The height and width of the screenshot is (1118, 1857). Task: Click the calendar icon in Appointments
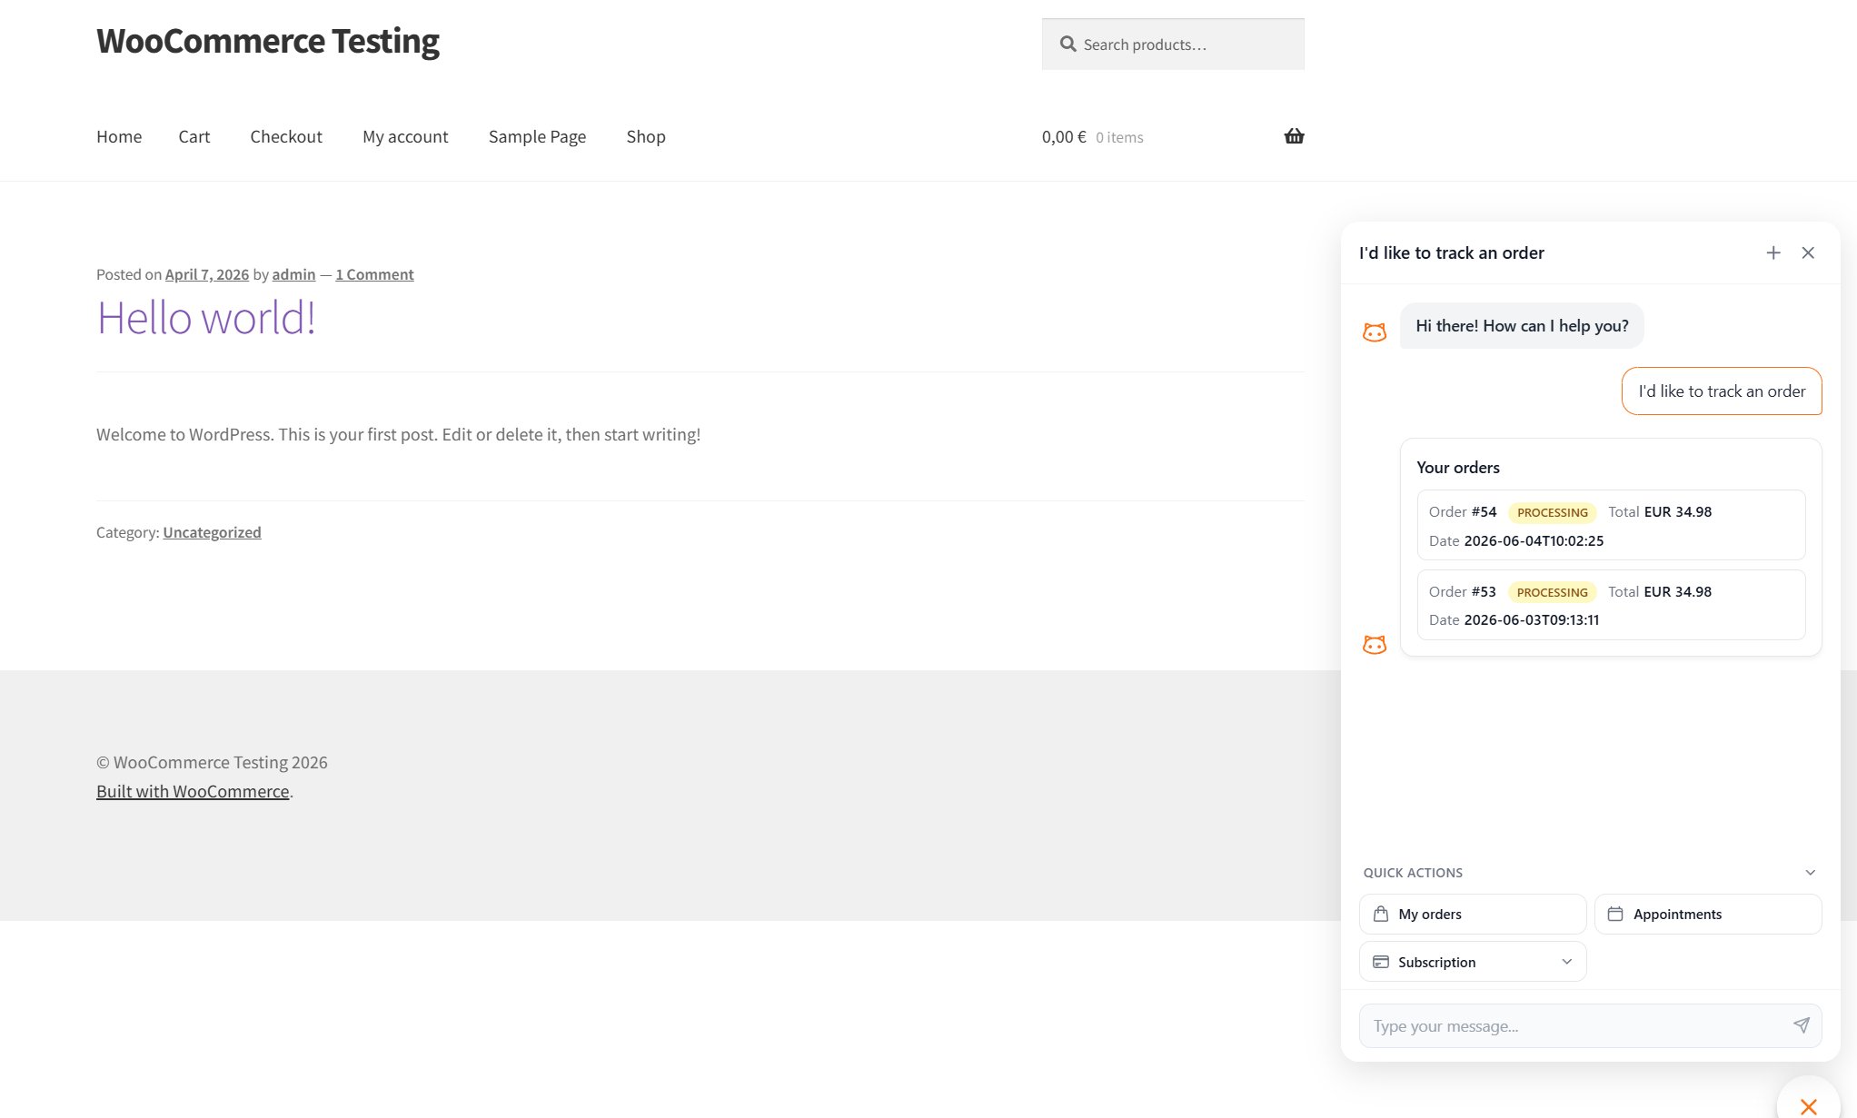(x=1615, y=914)
